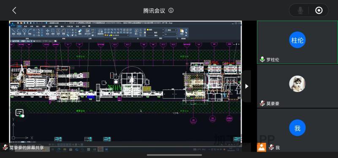
Task: Click the red CAD icon in taskbar
Action: tap(100, 149)
